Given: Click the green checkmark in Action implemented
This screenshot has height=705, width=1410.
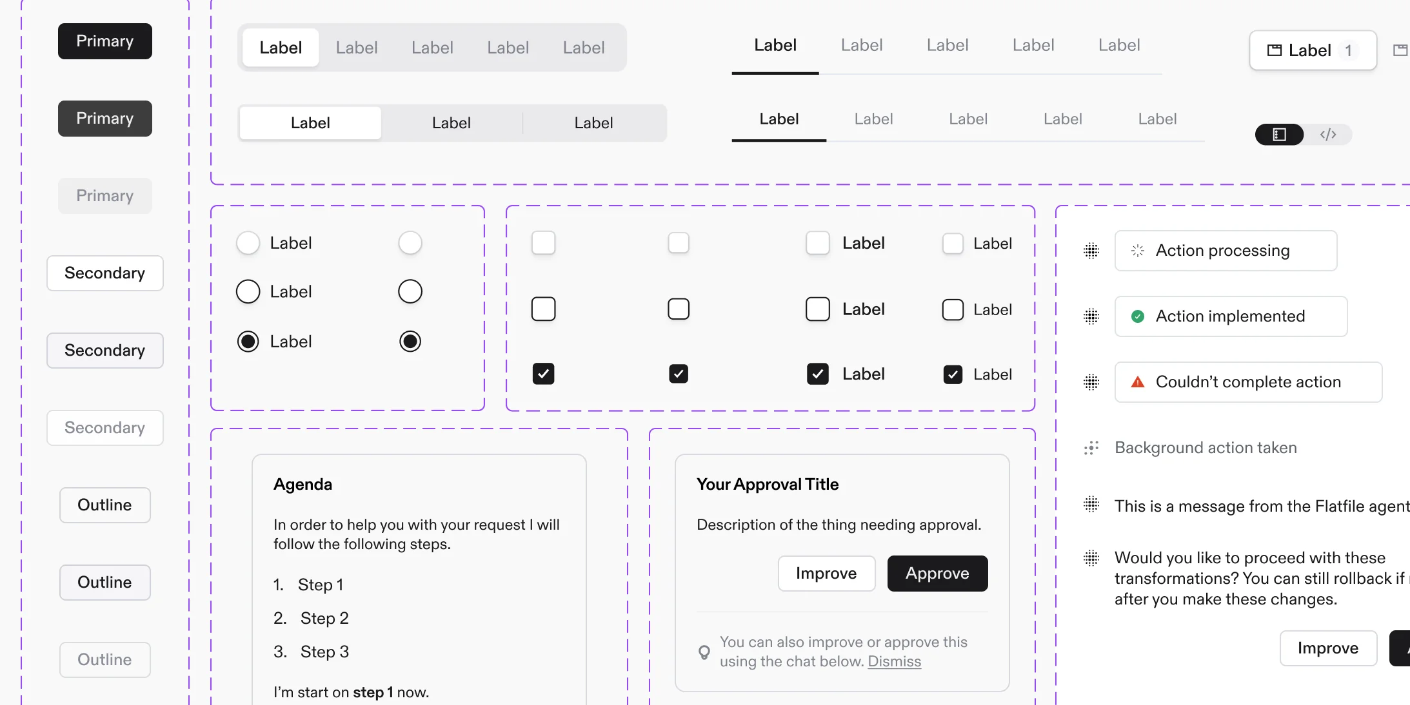Looking at the screenshot, I should 1137,316.
